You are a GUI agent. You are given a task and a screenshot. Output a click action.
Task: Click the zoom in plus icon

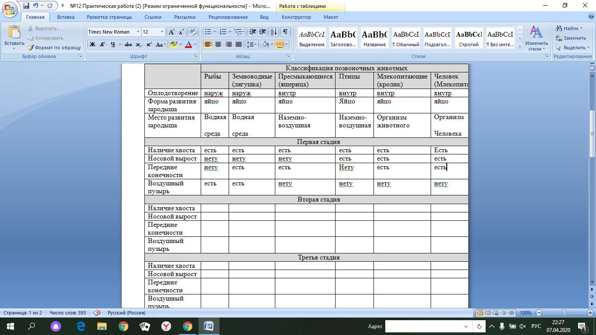point(590,313)
